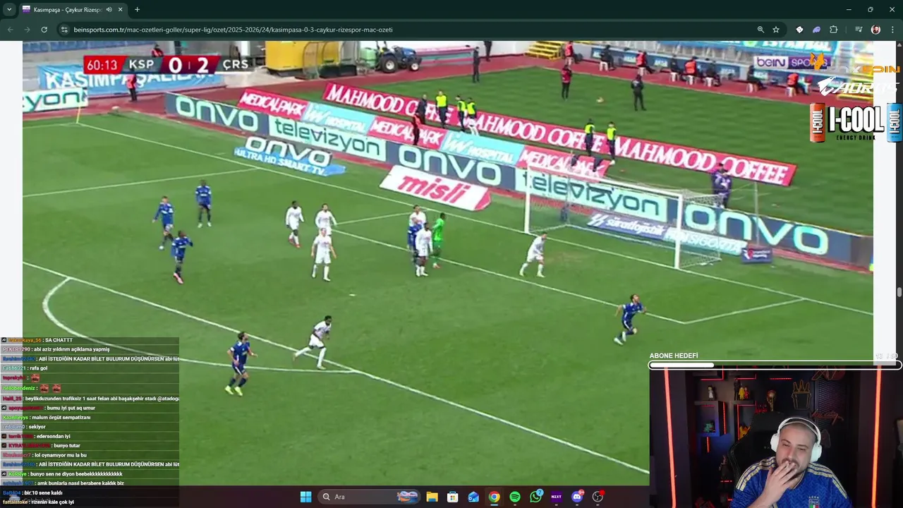Open WhatsApp from the taskbar
Screen dimensions: 903x508
(535, 497)
